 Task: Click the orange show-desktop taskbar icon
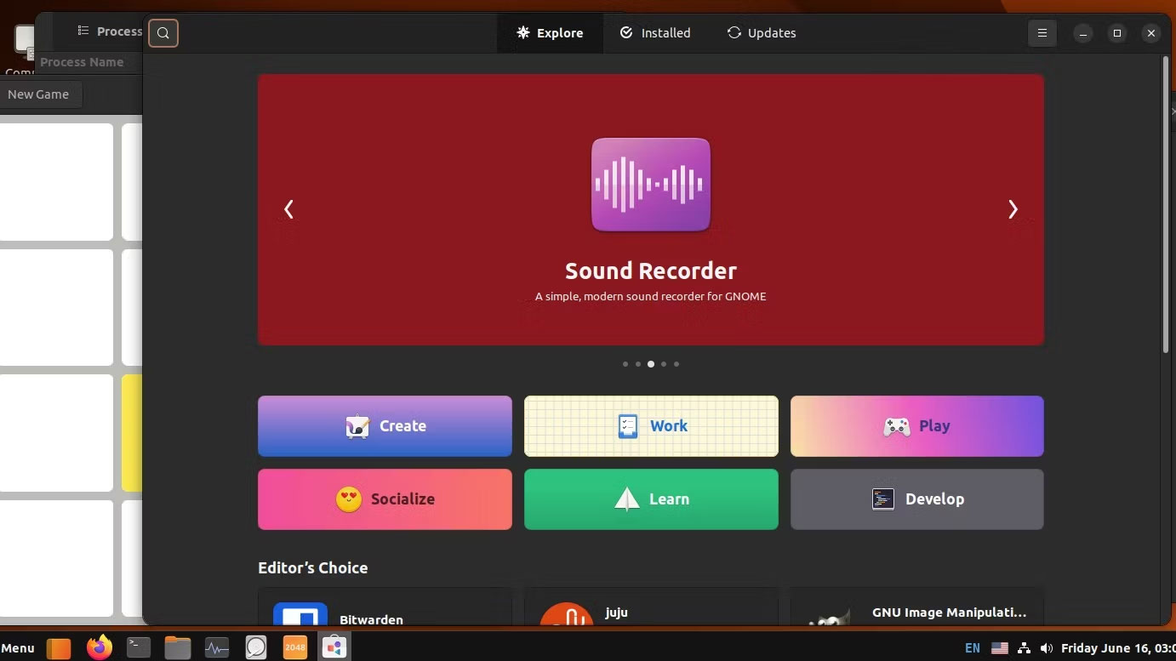pyautogui.click(x=59, y=648)
